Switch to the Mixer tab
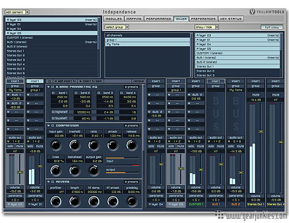This screenshot has height=223, width=289. click(181, 19)
